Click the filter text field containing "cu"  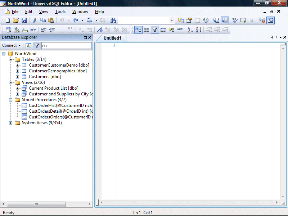pos(66,46)
